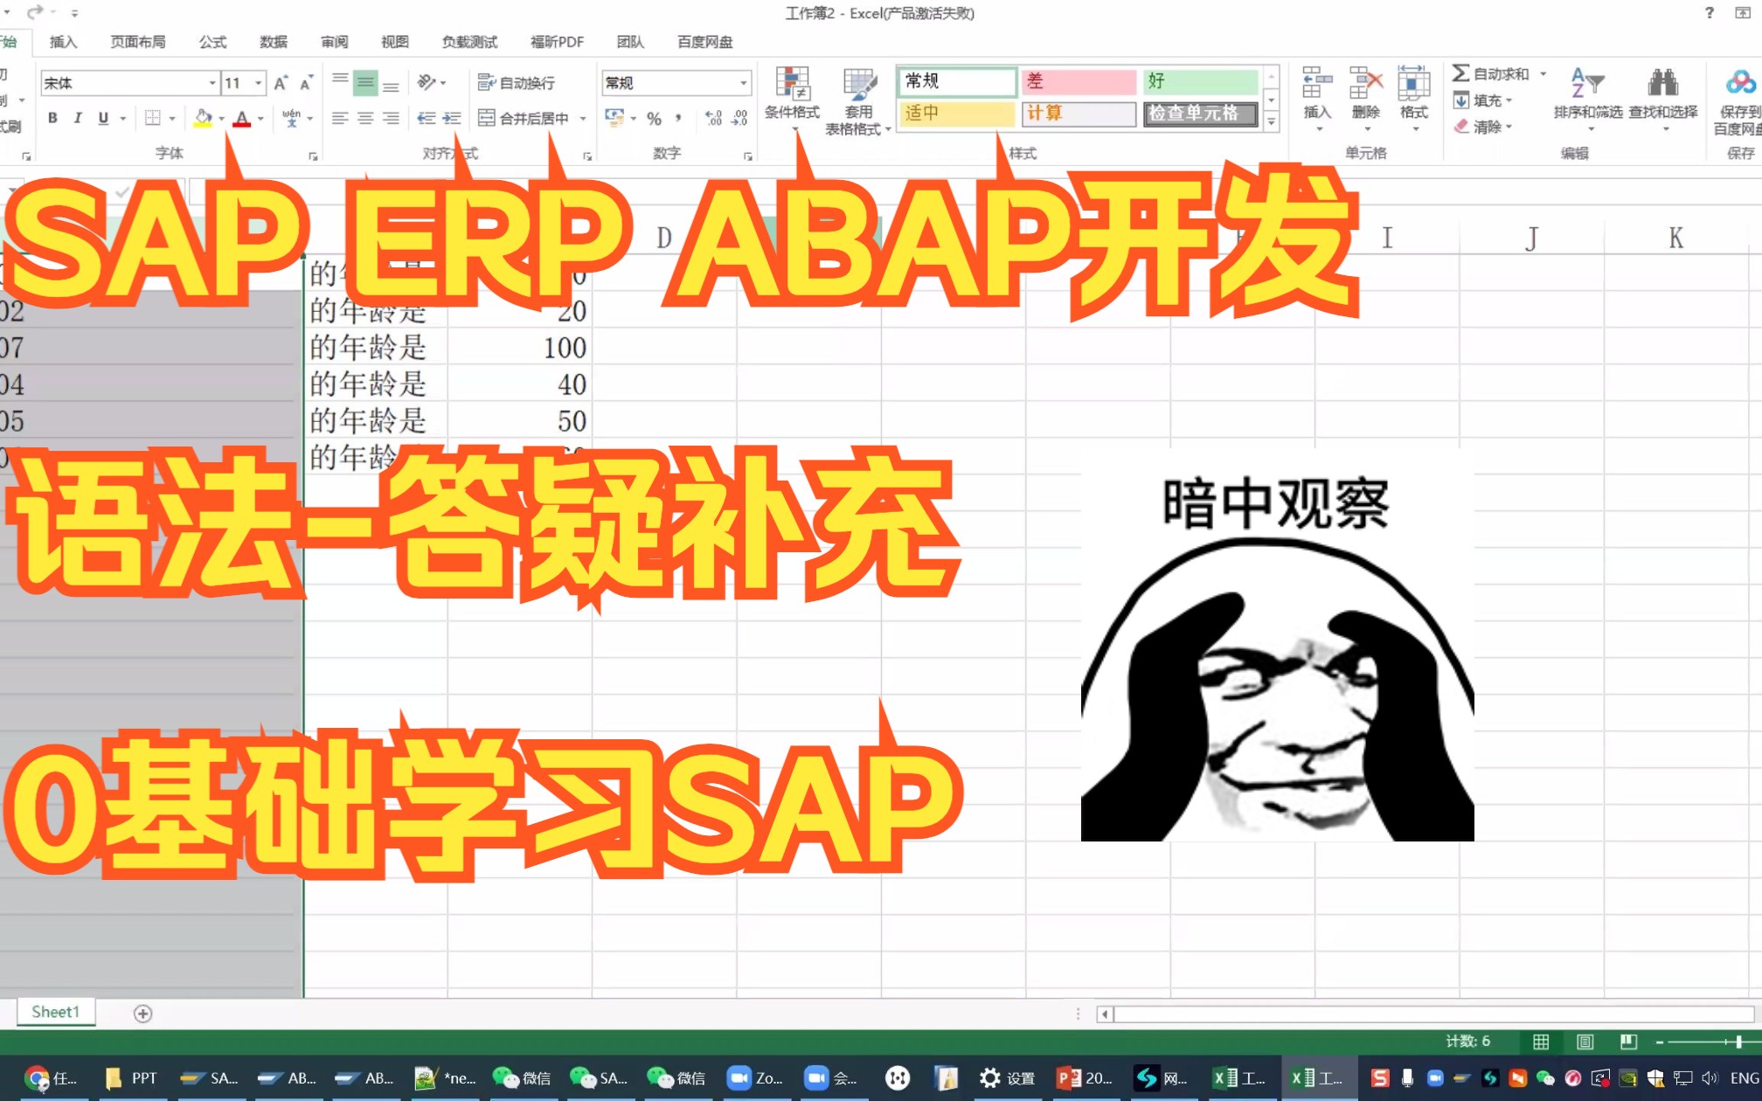Open the 合并后居中 dropdown arrow
Screen dimensions: 1762x1101
583,118
